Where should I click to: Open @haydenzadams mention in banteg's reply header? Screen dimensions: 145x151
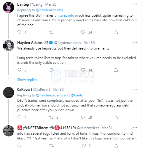[x=50, y=10]
